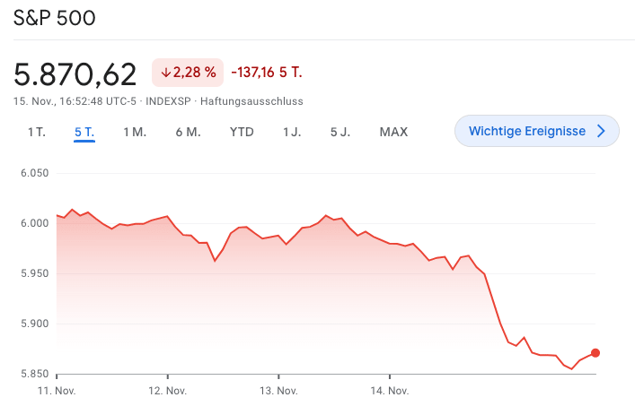The height and width of the screenshot is (406, 635).
Task: Click the 13. Nov. axis label
Action: (x=278, y=391)
